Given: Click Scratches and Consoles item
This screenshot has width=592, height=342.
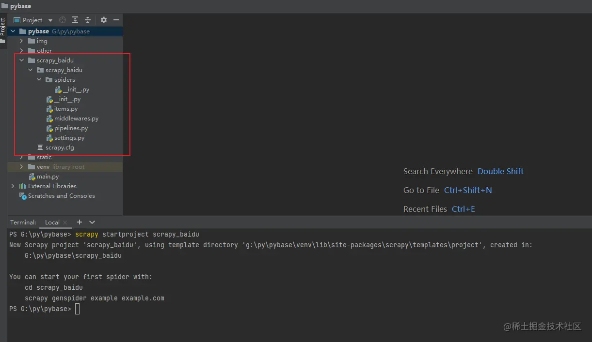Looking at the screenshot, I should (x=61, y=196).
